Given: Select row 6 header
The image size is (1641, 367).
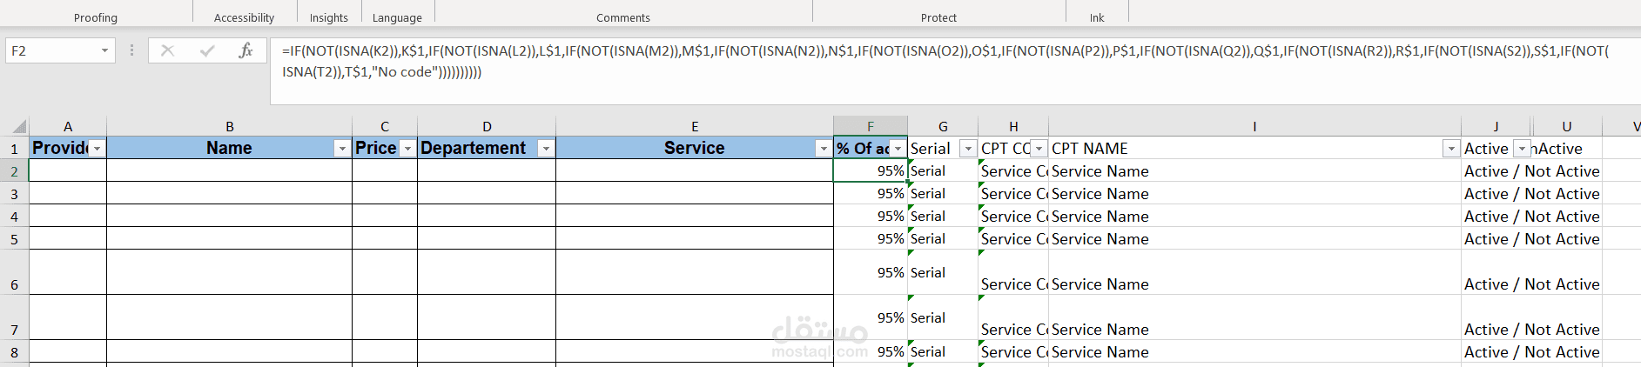Looking at the screenshot, I should (x=14, y=273).
